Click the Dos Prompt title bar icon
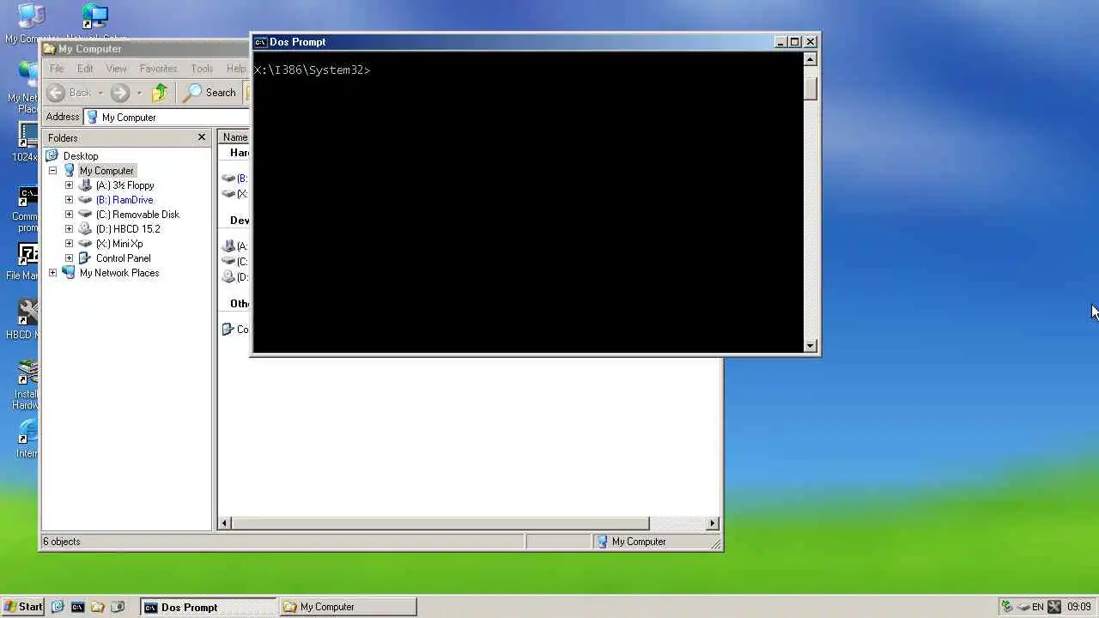The width and height of the screenshot is (1099, 618). coord(260,42)
